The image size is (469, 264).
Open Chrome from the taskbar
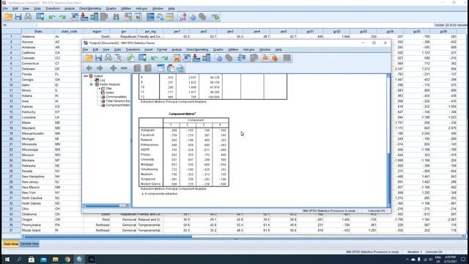67,260
